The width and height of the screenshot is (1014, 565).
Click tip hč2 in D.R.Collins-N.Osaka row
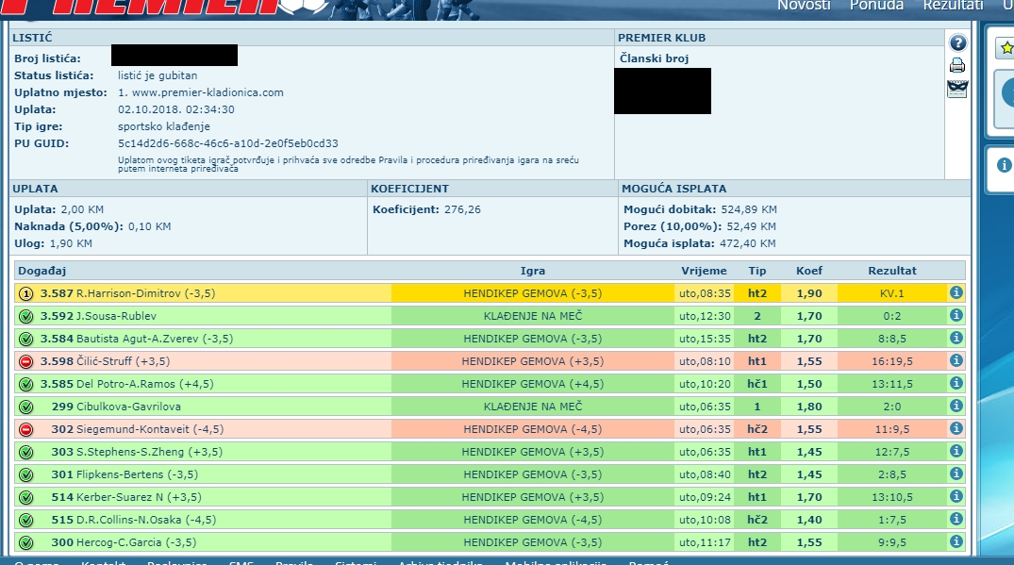click(x=757, y=520)
